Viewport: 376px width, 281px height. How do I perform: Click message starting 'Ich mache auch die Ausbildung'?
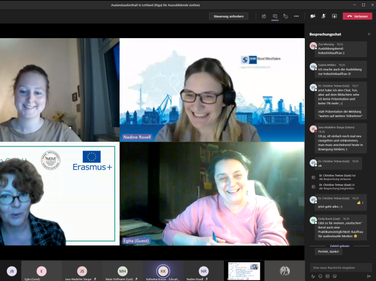pyautogui.click(x=341, y=69)
